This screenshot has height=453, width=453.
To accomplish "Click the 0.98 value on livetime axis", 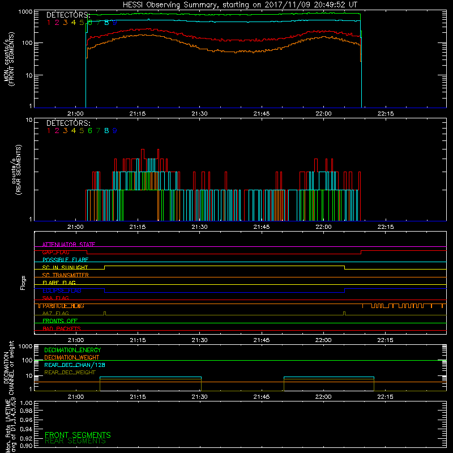I will point(26,411).
